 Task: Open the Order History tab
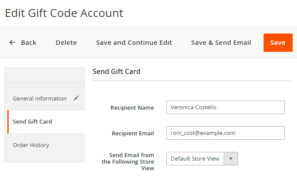tap(31, 145)
